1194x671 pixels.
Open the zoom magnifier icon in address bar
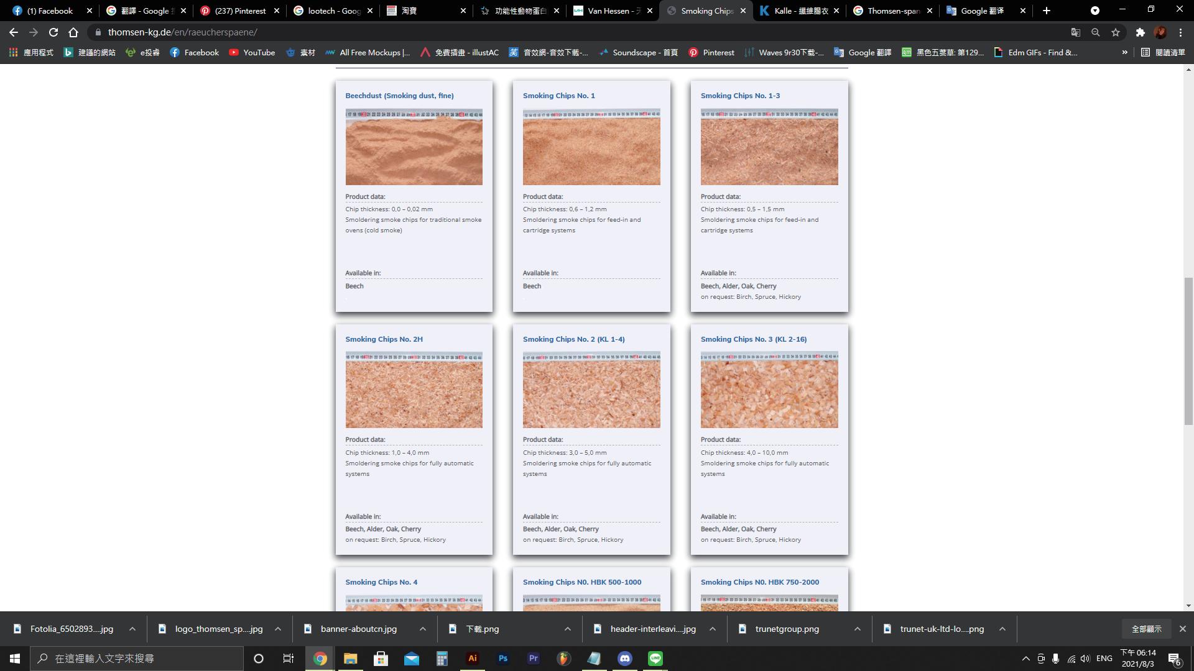pyautogui.click(x=1096, y=32)
